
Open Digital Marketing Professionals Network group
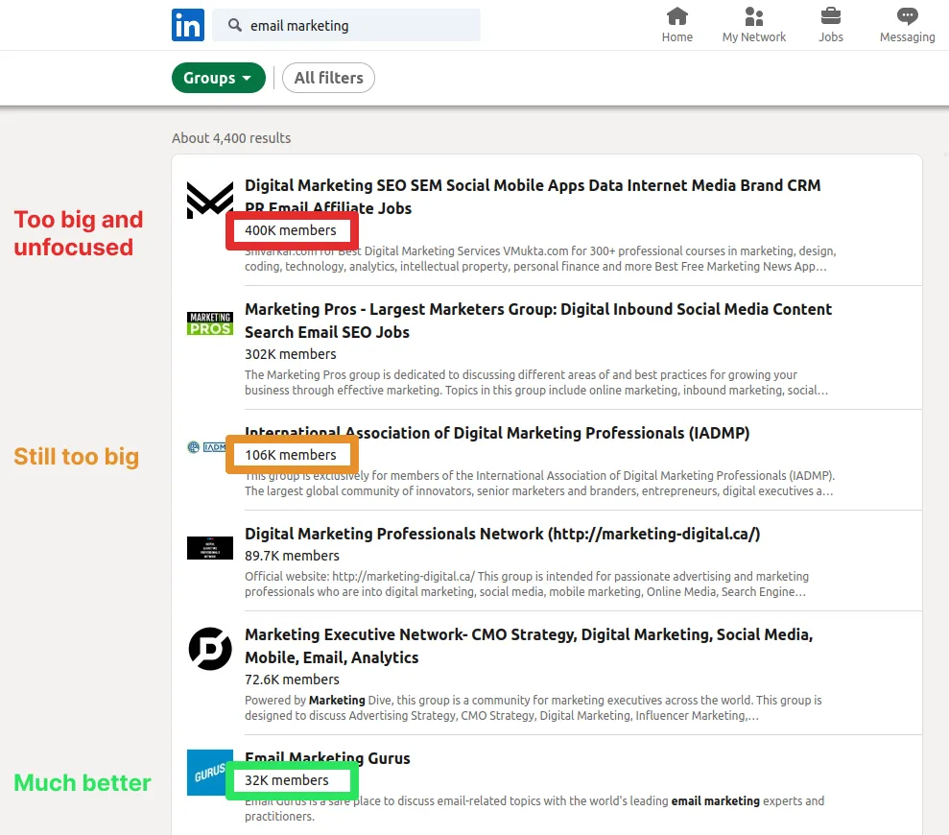click(503, 534)
